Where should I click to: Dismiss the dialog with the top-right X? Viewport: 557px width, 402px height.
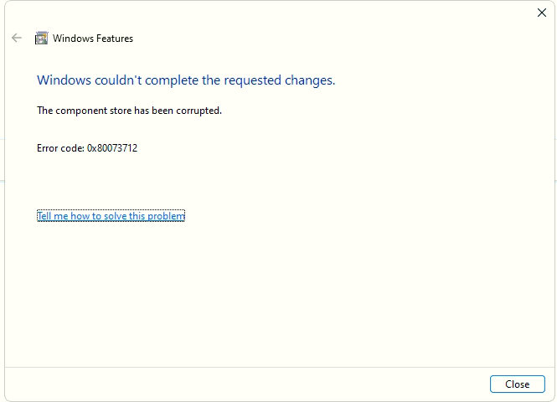pos(541,13)
